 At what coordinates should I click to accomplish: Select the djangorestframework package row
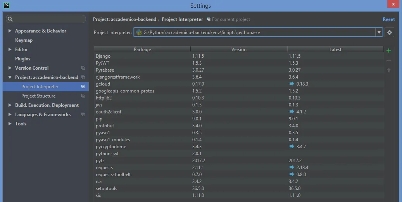click(239, 77)
